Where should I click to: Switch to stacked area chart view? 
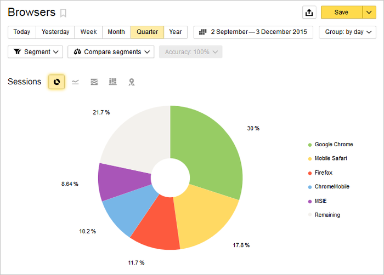(94, 82)
